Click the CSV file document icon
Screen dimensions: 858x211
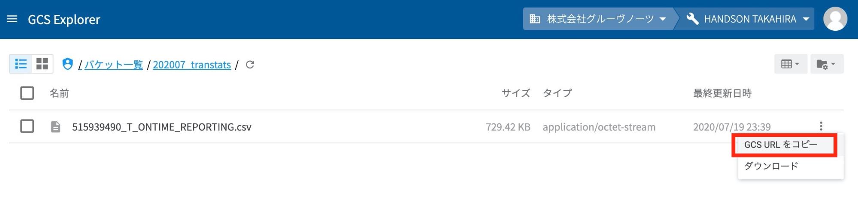[55, 127]
